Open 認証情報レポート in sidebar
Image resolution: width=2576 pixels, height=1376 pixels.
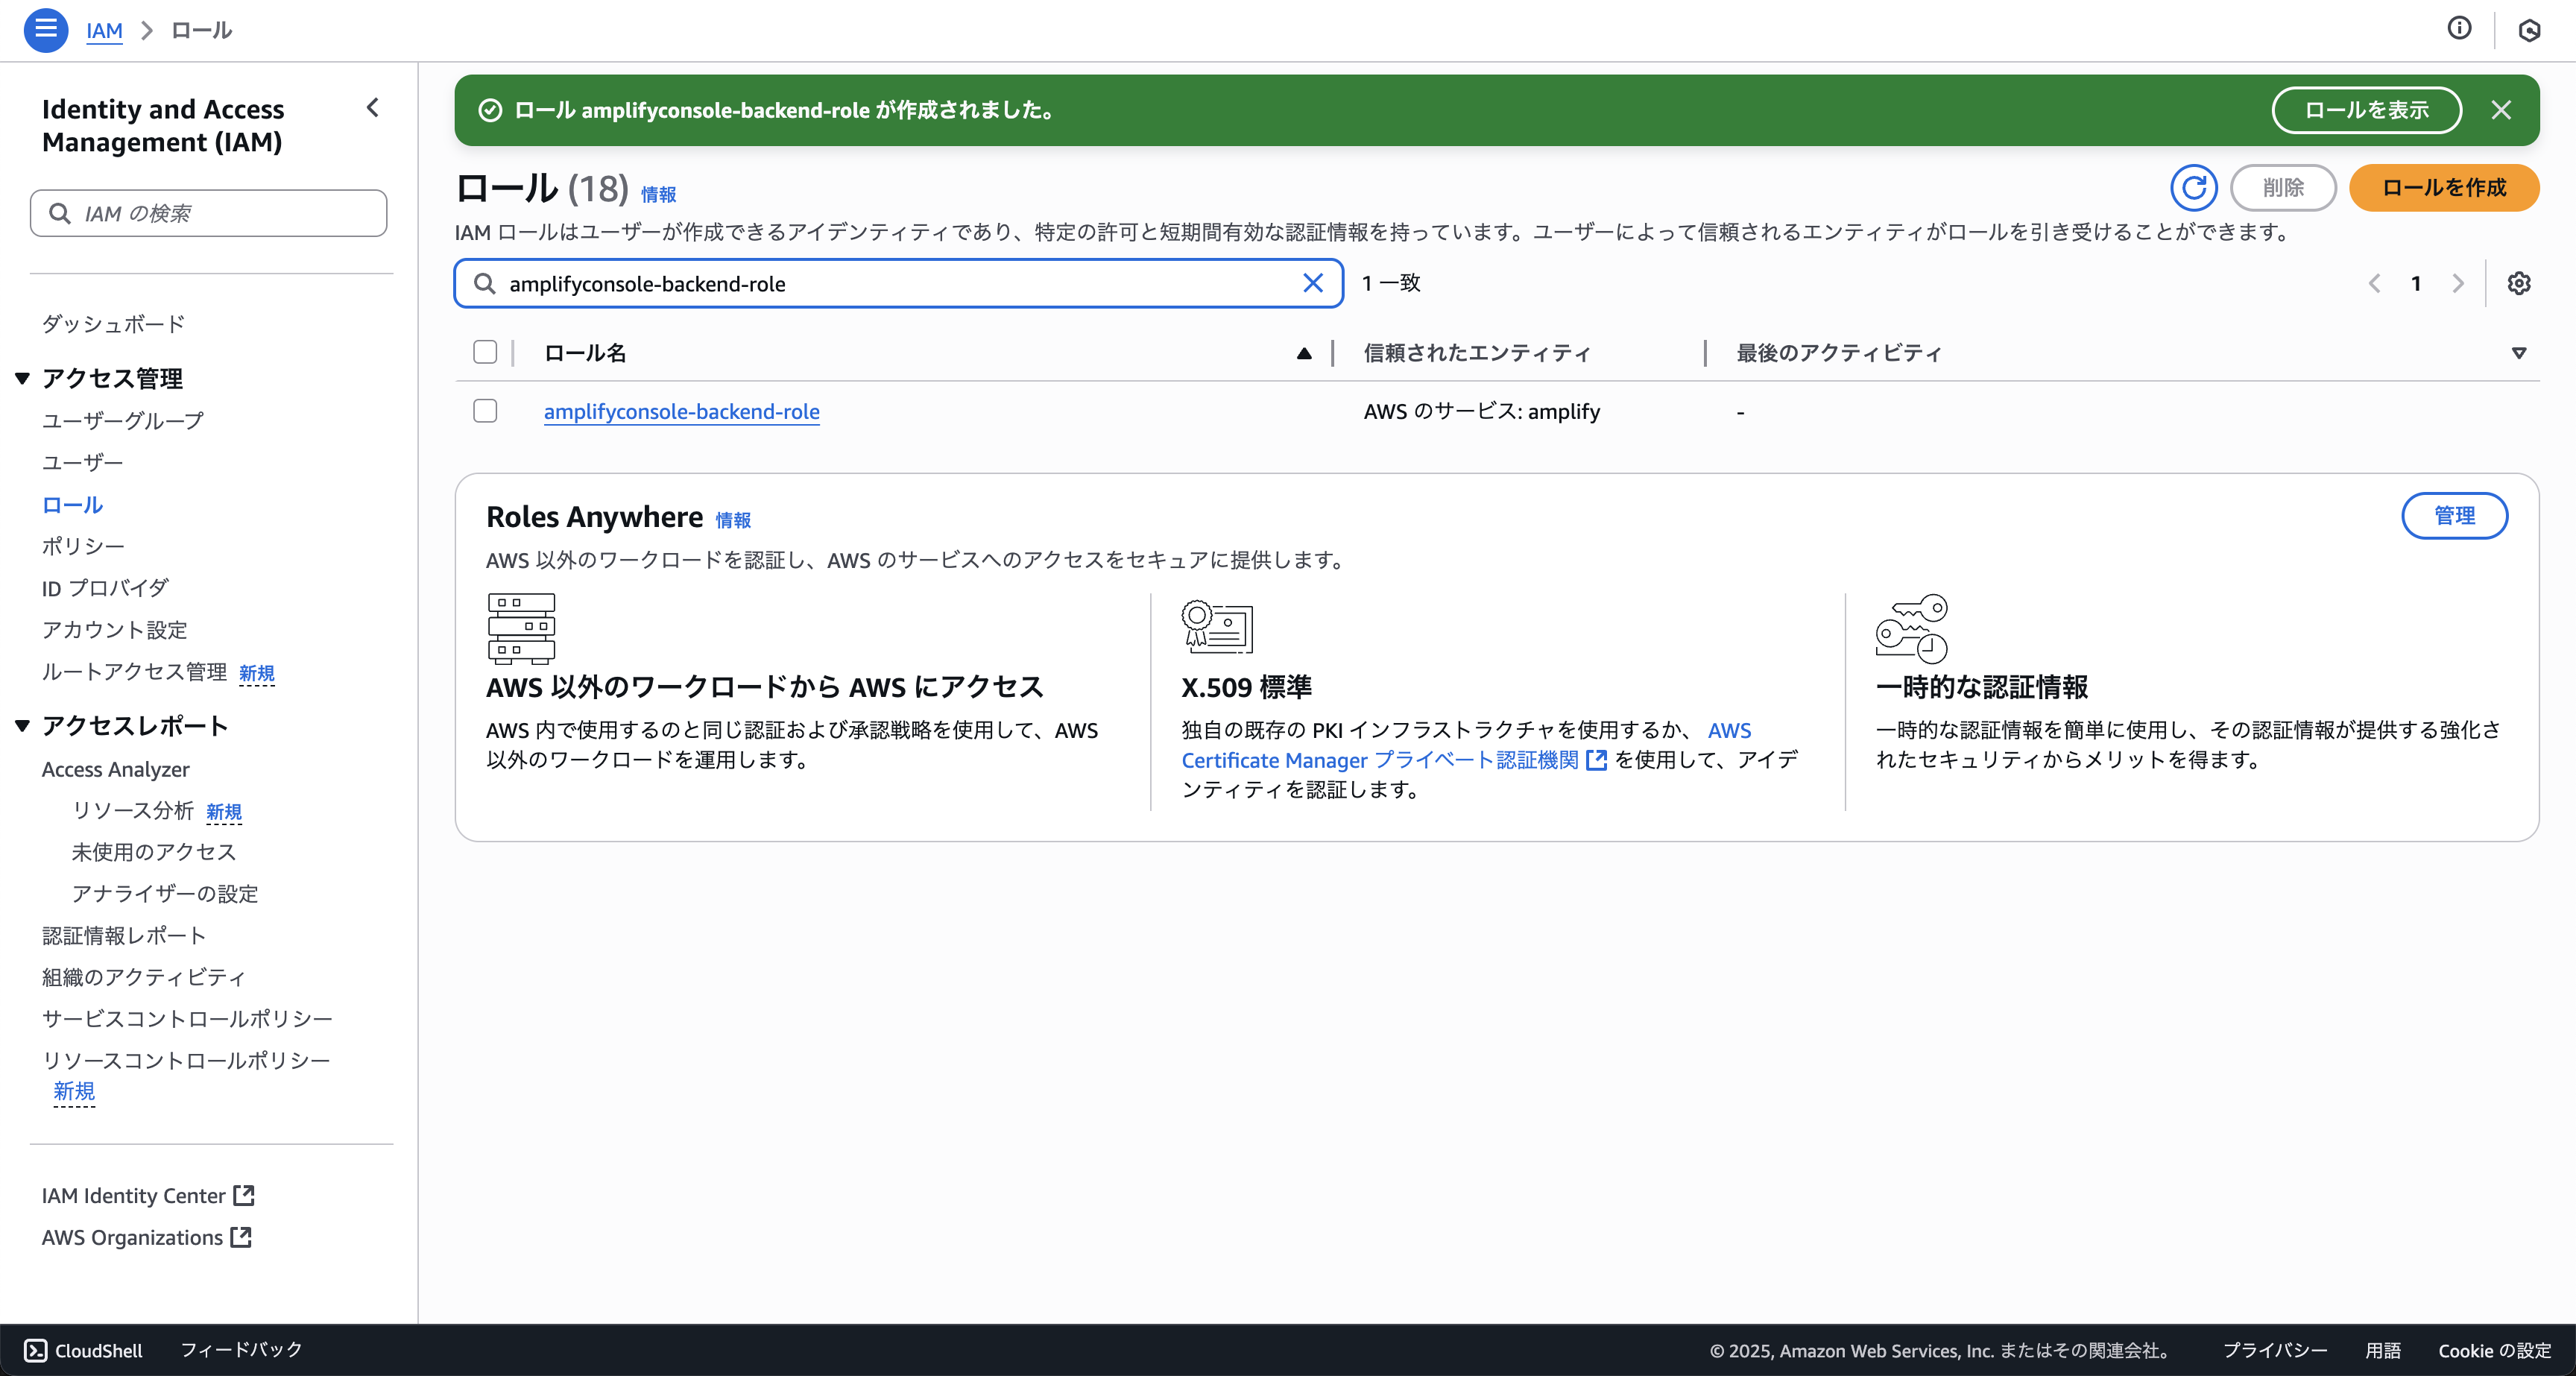coord(124,935)
